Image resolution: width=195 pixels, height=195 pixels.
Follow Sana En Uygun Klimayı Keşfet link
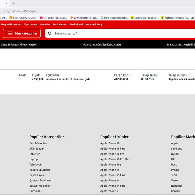tap(19, 45)
